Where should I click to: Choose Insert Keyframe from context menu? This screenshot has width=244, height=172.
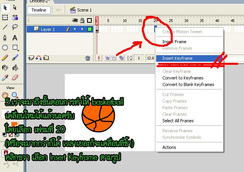[x=189, y=58]
